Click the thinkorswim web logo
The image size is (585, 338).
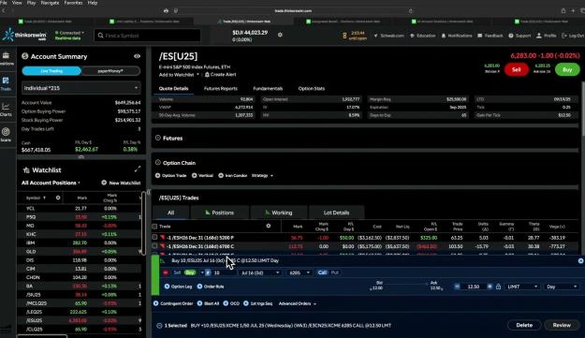[x=24, y=35]
